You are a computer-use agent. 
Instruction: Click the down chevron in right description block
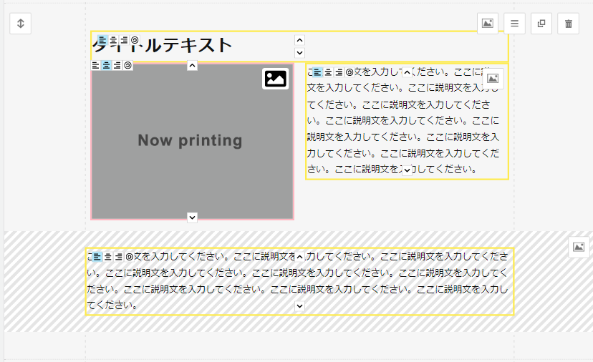click(407, 170)
